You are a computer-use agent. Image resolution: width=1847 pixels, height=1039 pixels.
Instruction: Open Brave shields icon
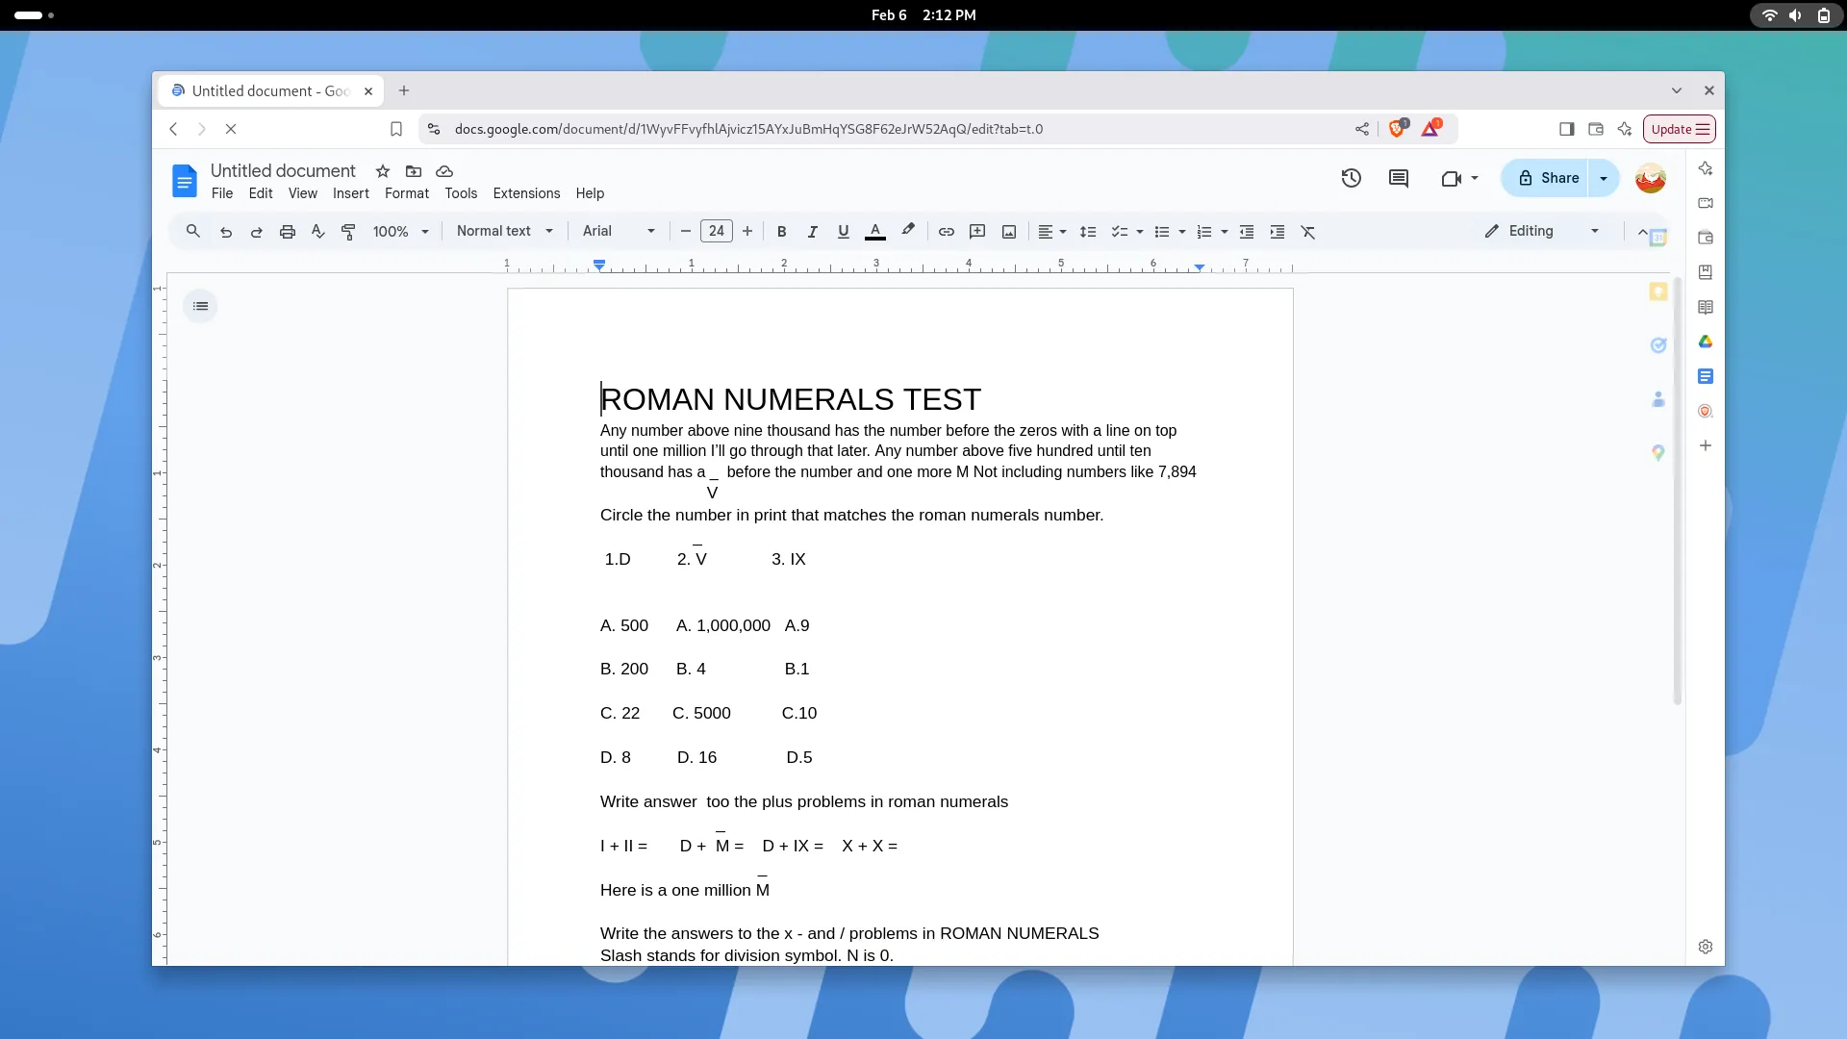pyautogui.click(x=1398, y=128)
